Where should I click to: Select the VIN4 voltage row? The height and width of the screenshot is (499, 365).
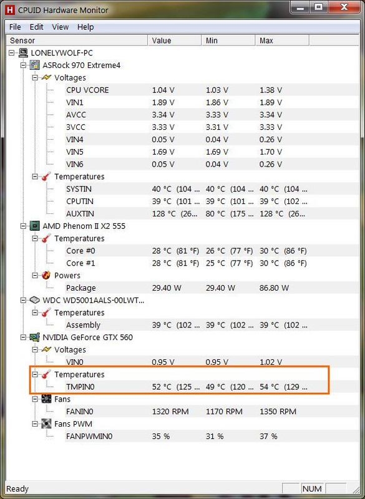tap(211, 139)
